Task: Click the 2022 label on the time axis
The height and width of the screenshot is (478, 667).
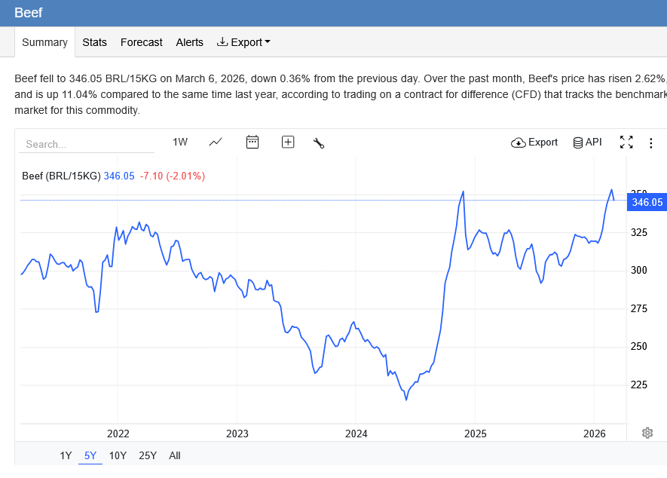Action: (x=118, y=434)
